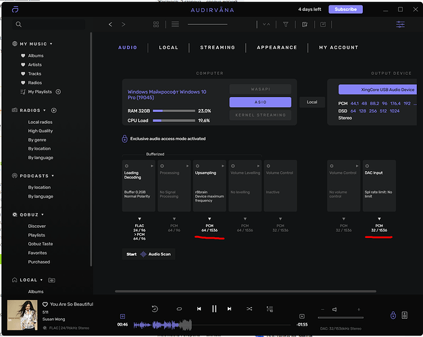Toggle Processing stage circle

(x=162, y=166)
